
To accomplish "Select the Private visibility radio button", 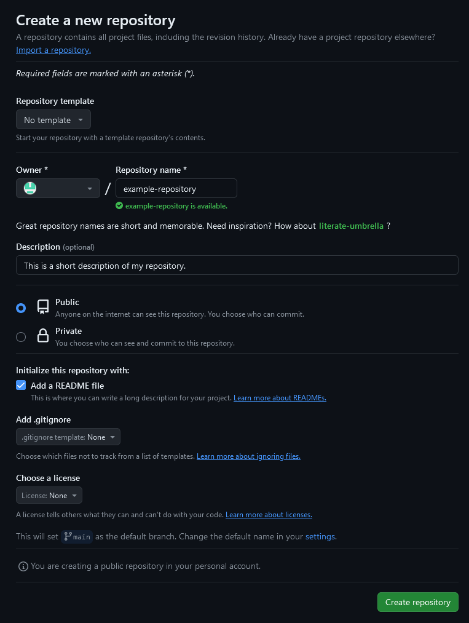I will (21, 337).
